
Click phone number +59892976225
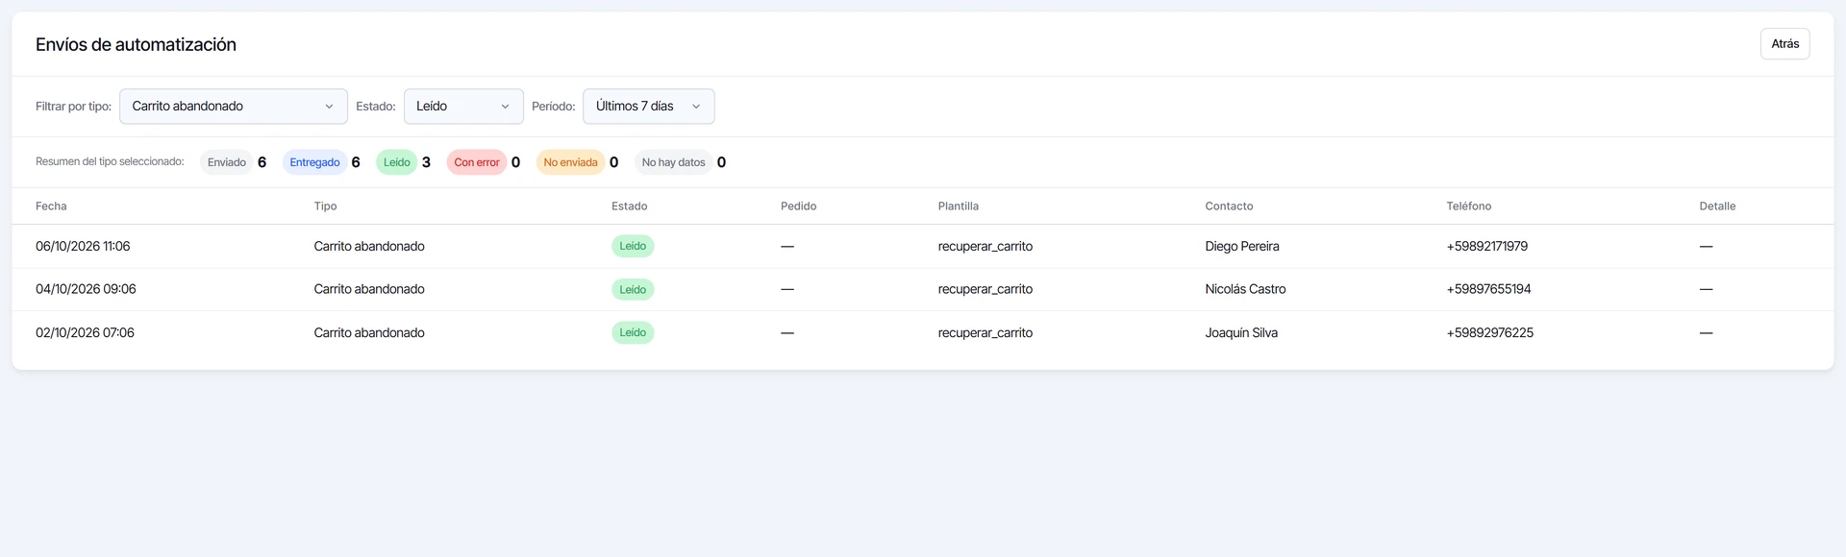click(1489, 333)
